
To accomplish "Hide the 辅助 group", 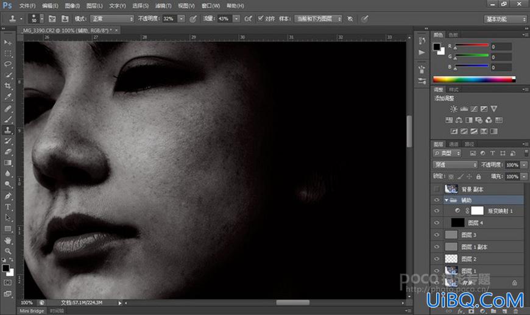I will 437,200.
